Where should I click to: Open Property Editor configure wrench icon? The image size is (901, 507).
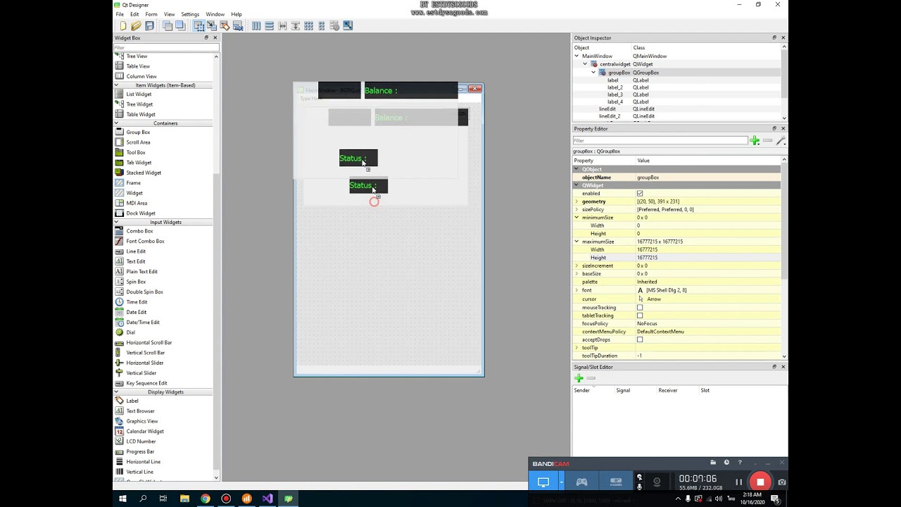(781, 141)
